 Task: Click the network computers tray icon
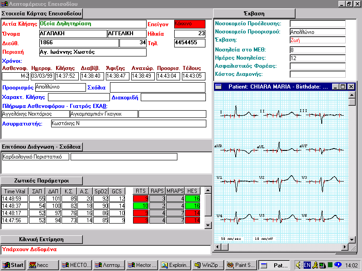(x=323, y=265)
